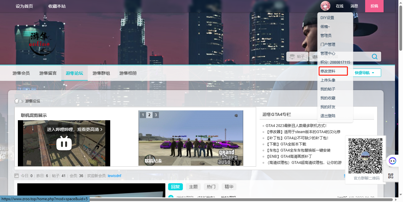Switch slideshow to slide 3
The width and height of the screenshot is (403, 202).
[156, 115]
